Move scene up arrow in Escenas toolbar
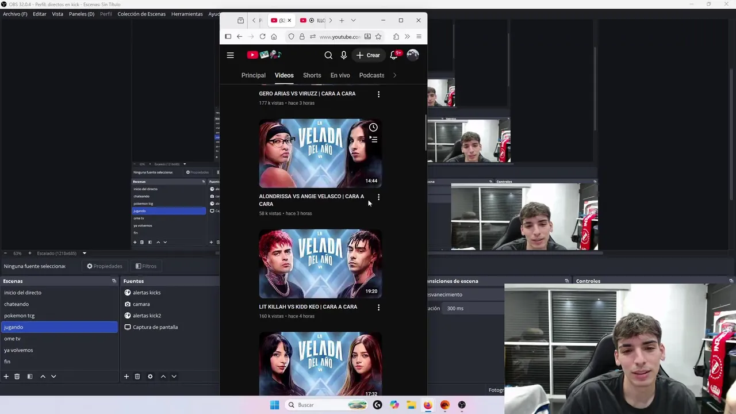The width and height of the screenshot is (736, 414). [43, 377]
